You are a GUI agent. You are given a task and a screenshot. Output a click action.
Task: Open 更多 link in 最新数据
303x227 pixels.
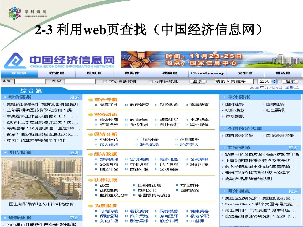[74, 218]
